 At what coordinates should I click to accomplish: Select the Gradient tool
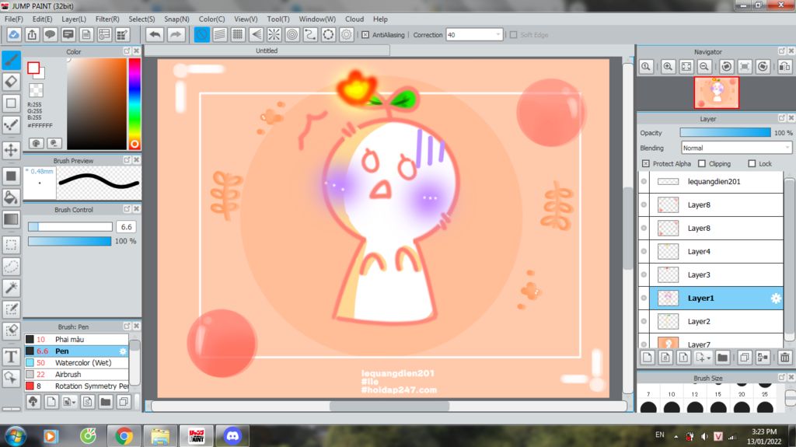(11, 219)
